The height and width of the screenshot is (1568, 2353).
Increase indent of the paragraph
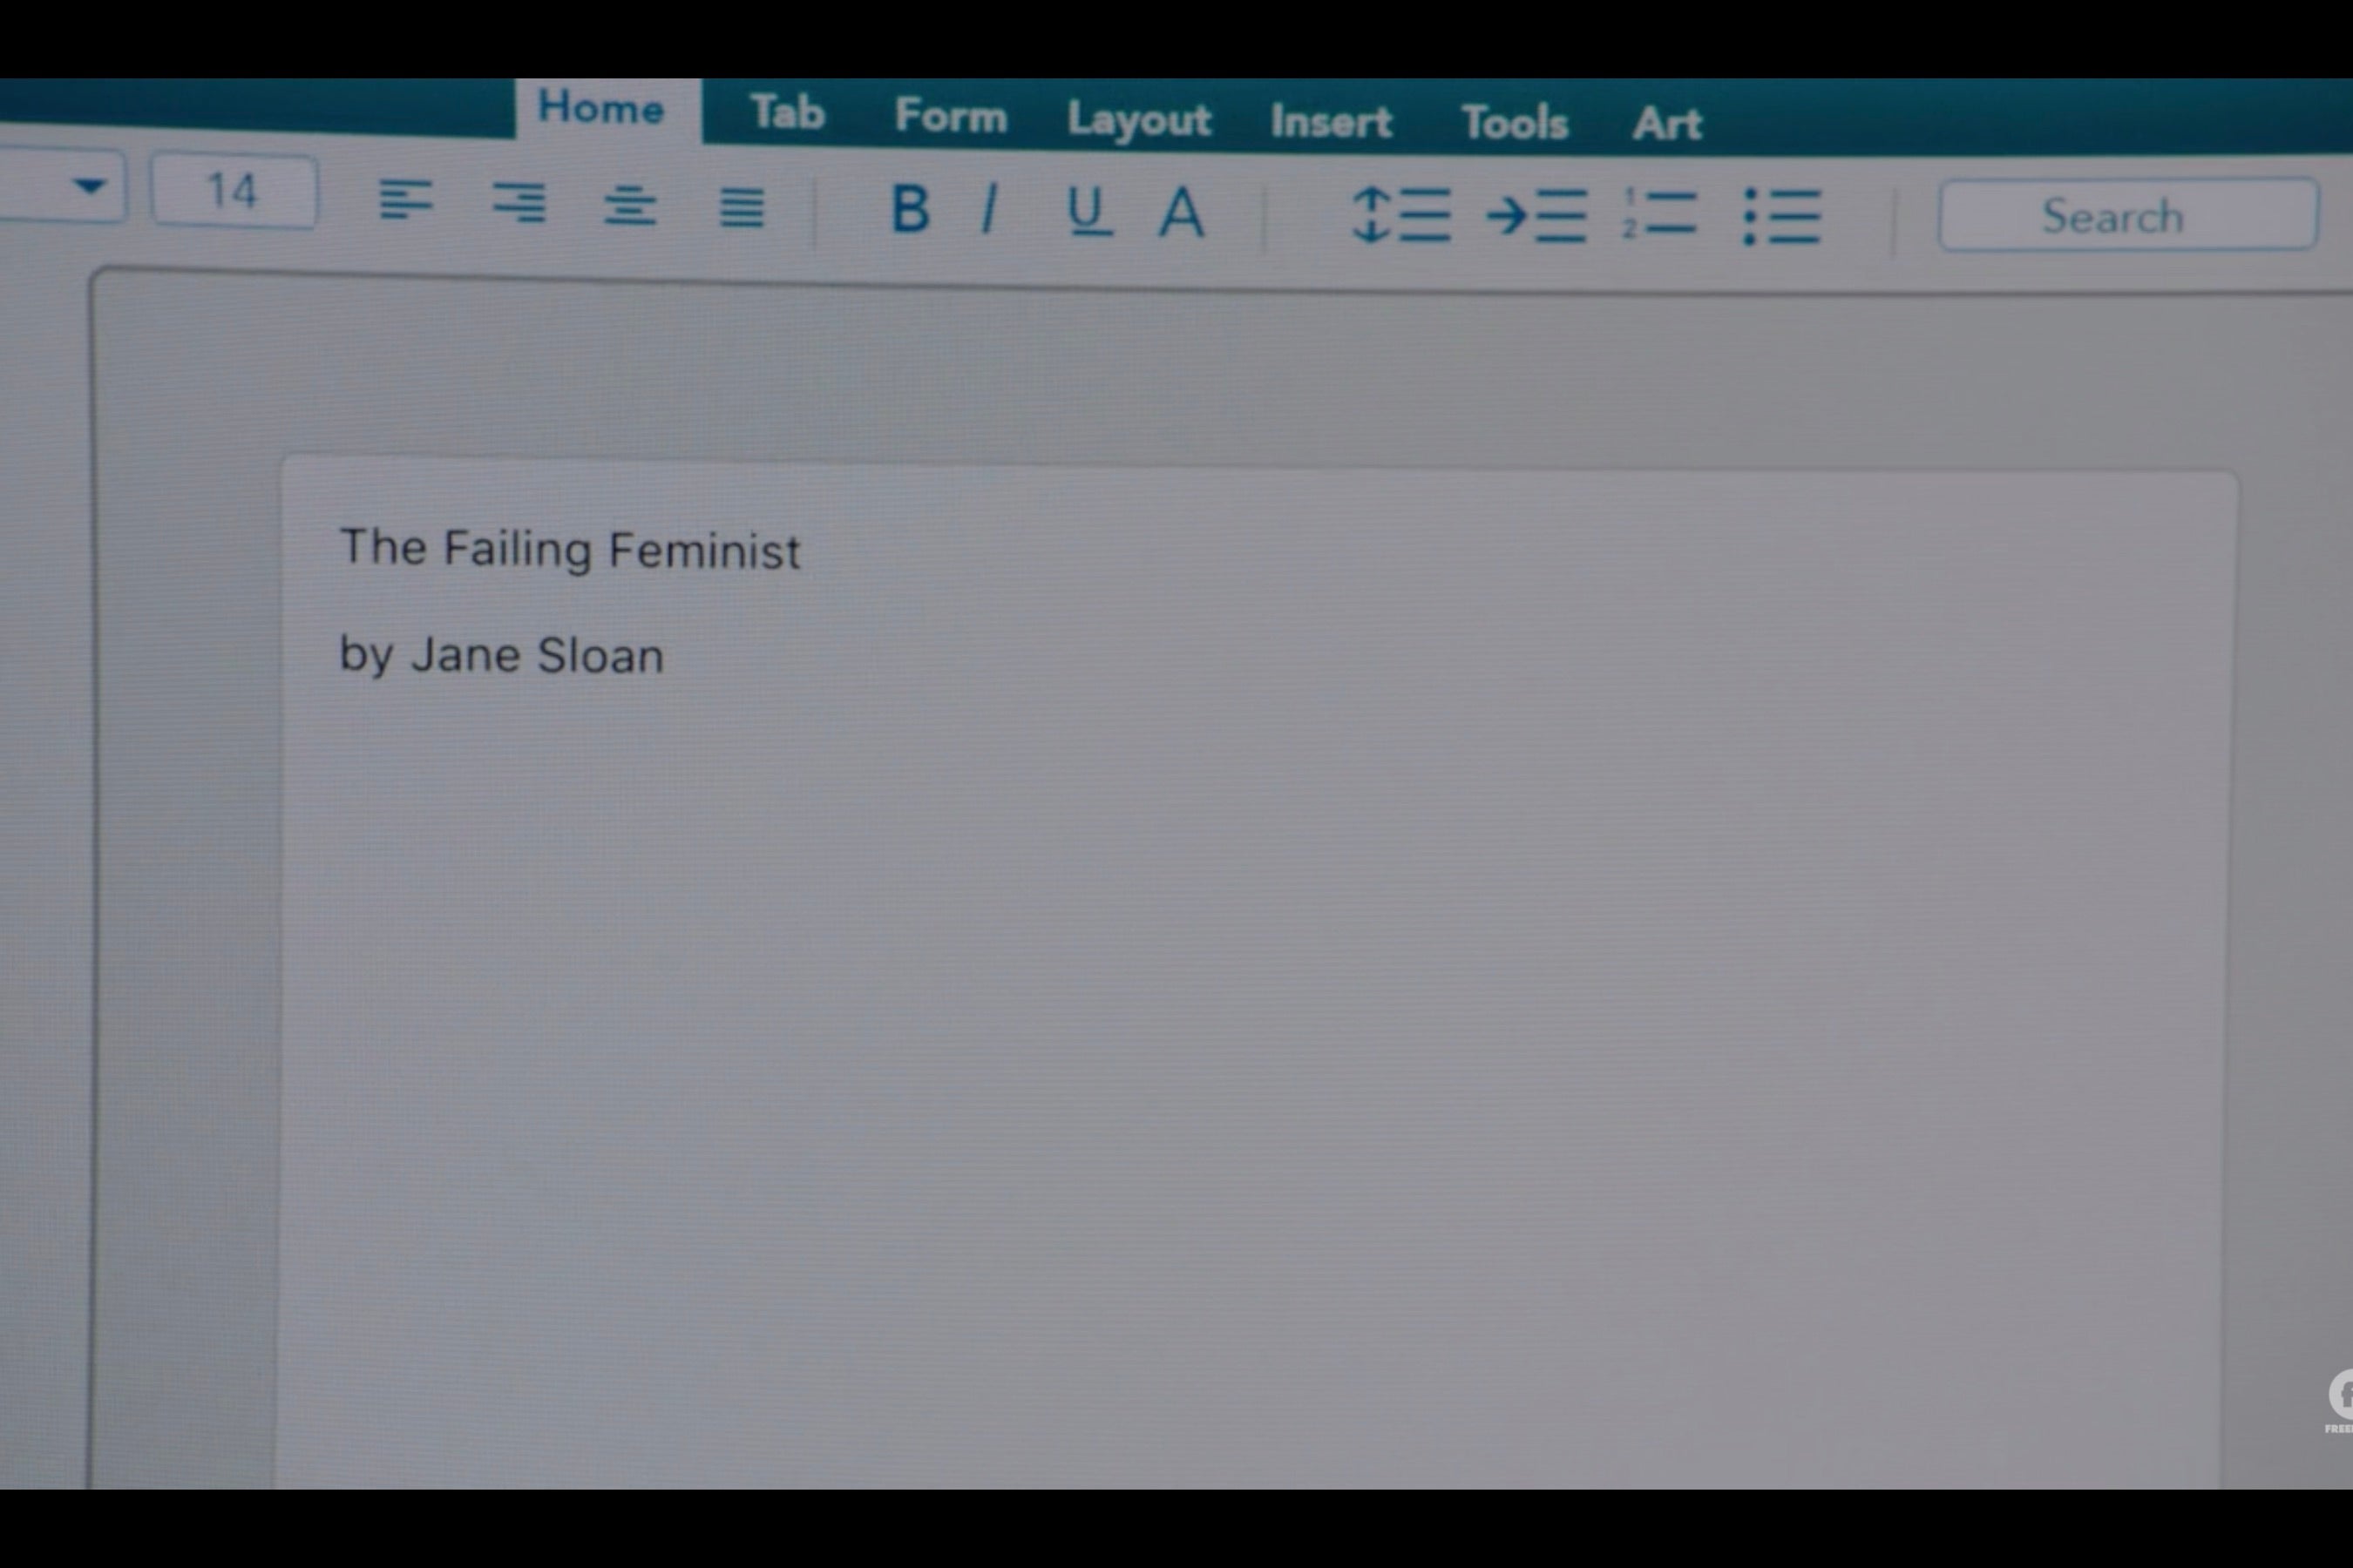pos(1536,216)
